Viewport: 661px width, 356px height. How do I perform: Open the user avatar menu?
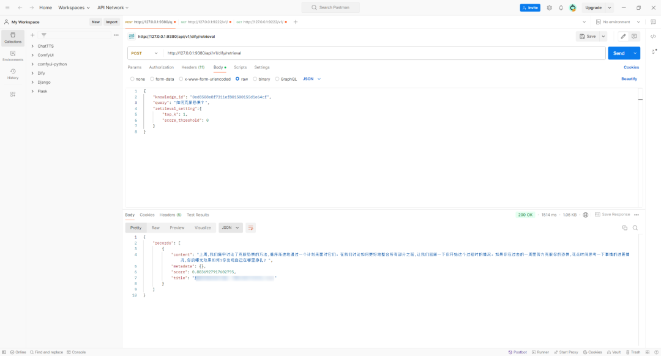(x=572, y=7)
